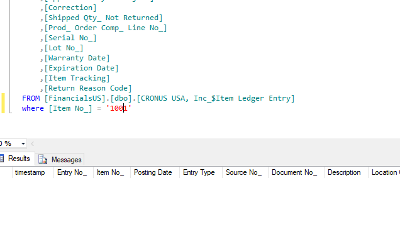Image resolution: width=400 pixels, height=251 pixels.
Task: Click [FinancialsUS] database name in query
Action: pyautogui.click(x=75, y=98)
